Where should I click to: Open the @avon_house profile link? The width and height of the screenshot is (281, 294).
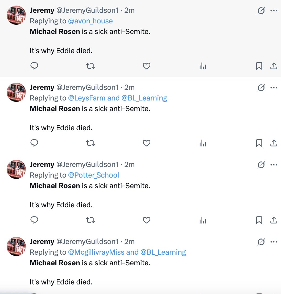pos(90,21)
